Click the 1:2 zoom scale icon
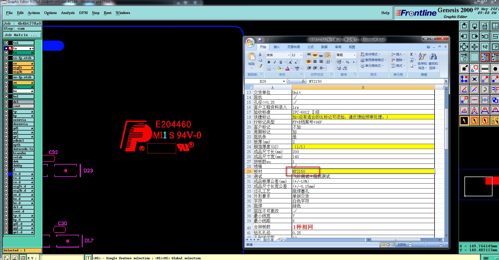This screenshot has height=260, width=499. pyautogui.click(x=485, y=47)
